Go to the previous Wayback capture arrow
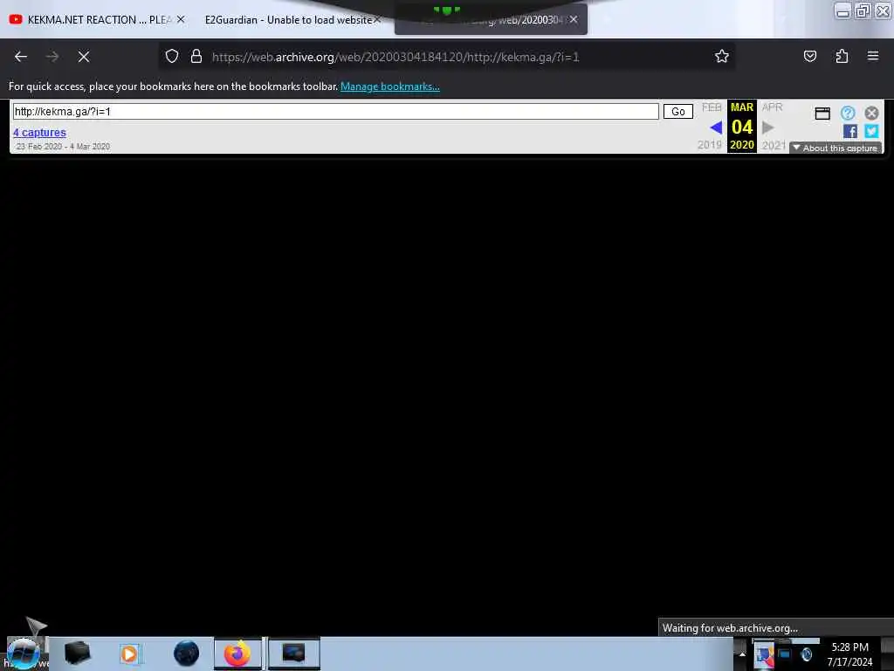 [716, 128]
